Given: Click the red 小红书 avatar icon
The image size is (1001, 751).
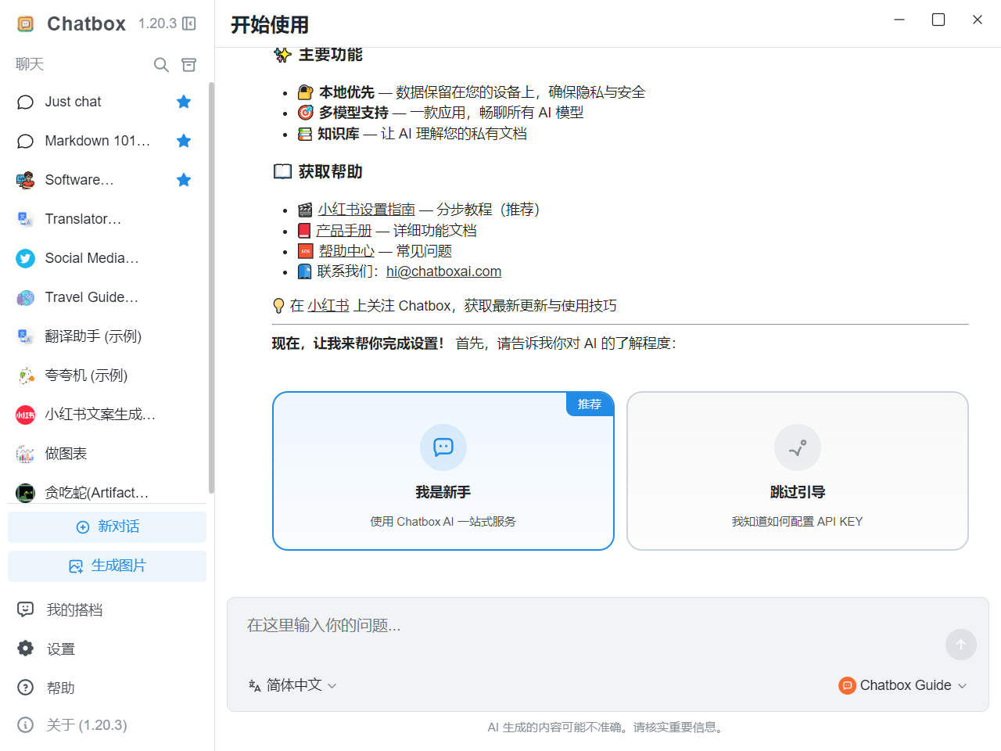Looking at the screenshot, I should coord(25,415).
